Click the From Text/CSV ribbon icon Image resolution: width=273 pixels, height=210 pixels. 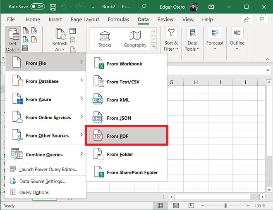26,31
